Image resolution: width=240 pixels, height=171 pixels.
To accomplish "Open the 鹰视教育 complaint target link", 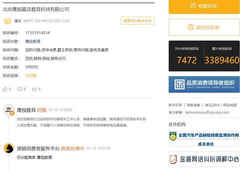I will (33, 41).
